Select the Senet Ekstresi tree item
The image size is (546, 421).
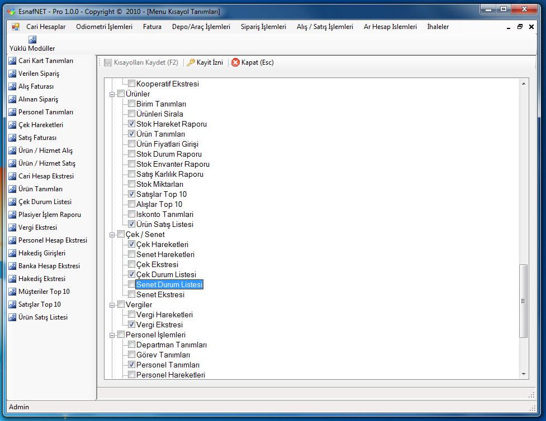(x=160, y=294)
